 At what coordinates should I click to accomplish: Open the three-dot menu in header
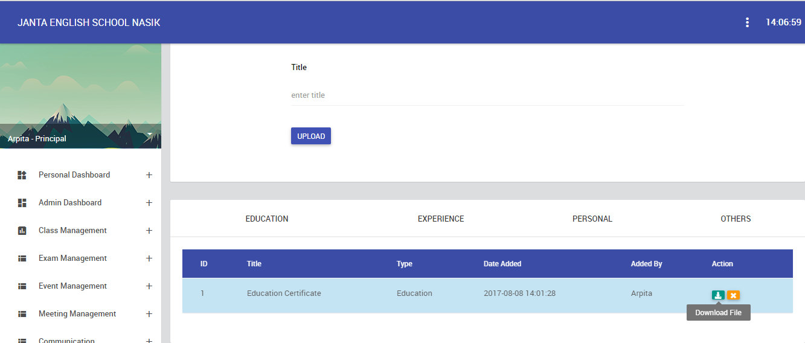click(x=747, y=22)
